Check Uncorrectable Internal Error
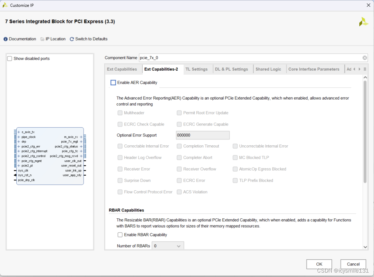 pyautogui.click(x=235, y=146)
